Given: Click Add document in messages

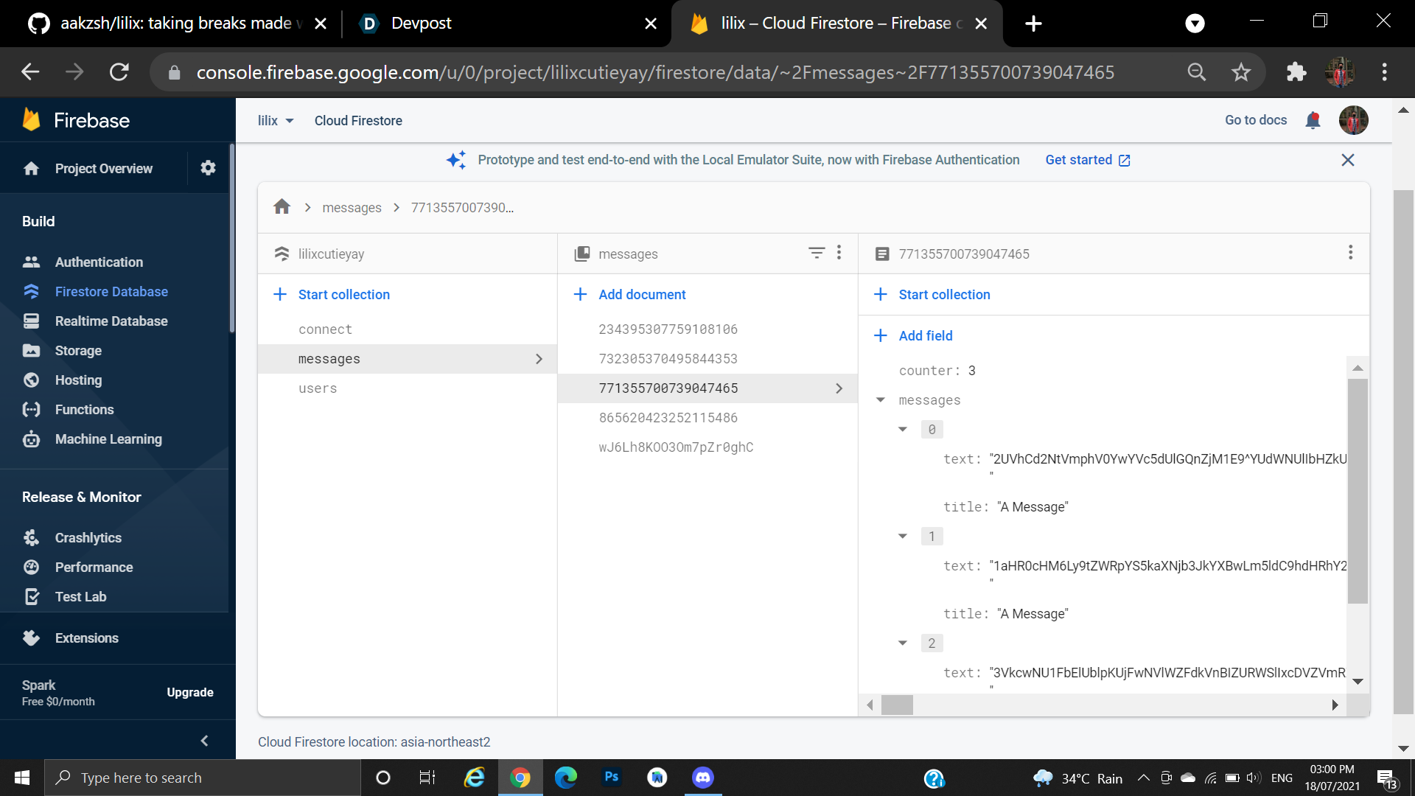Looking at the screenshot, I should pos(641,294).
